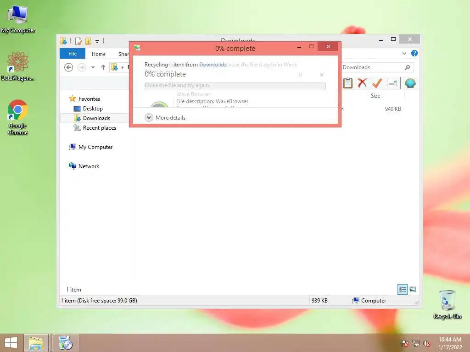
Task: Pause the recycling operation
Action: pyautogui.click(x=300, y=75)
